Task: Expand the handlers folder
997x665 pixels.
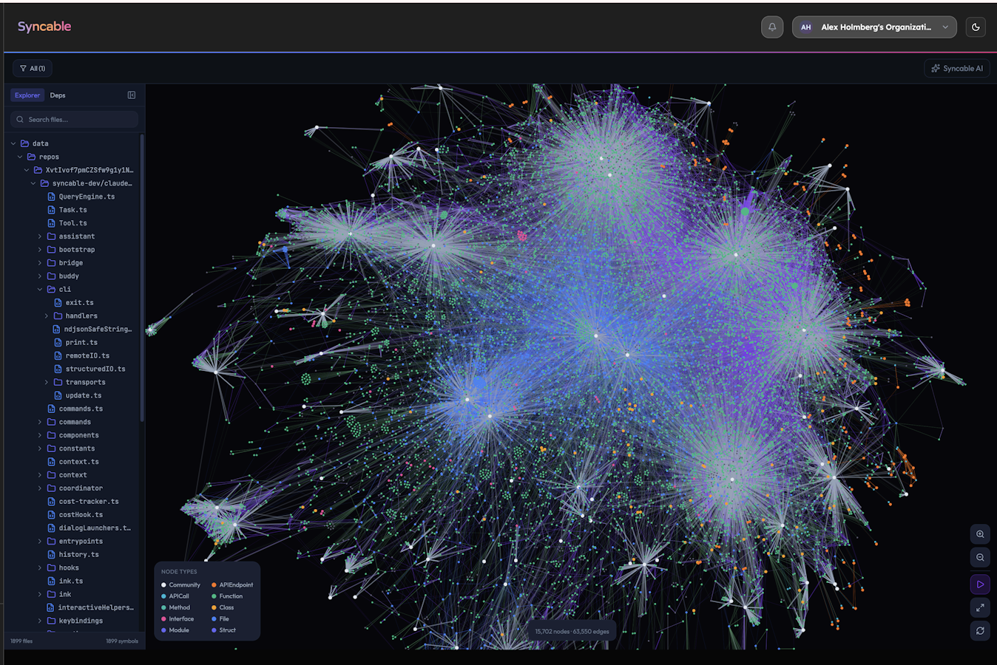Action: [x=47, y=316]
